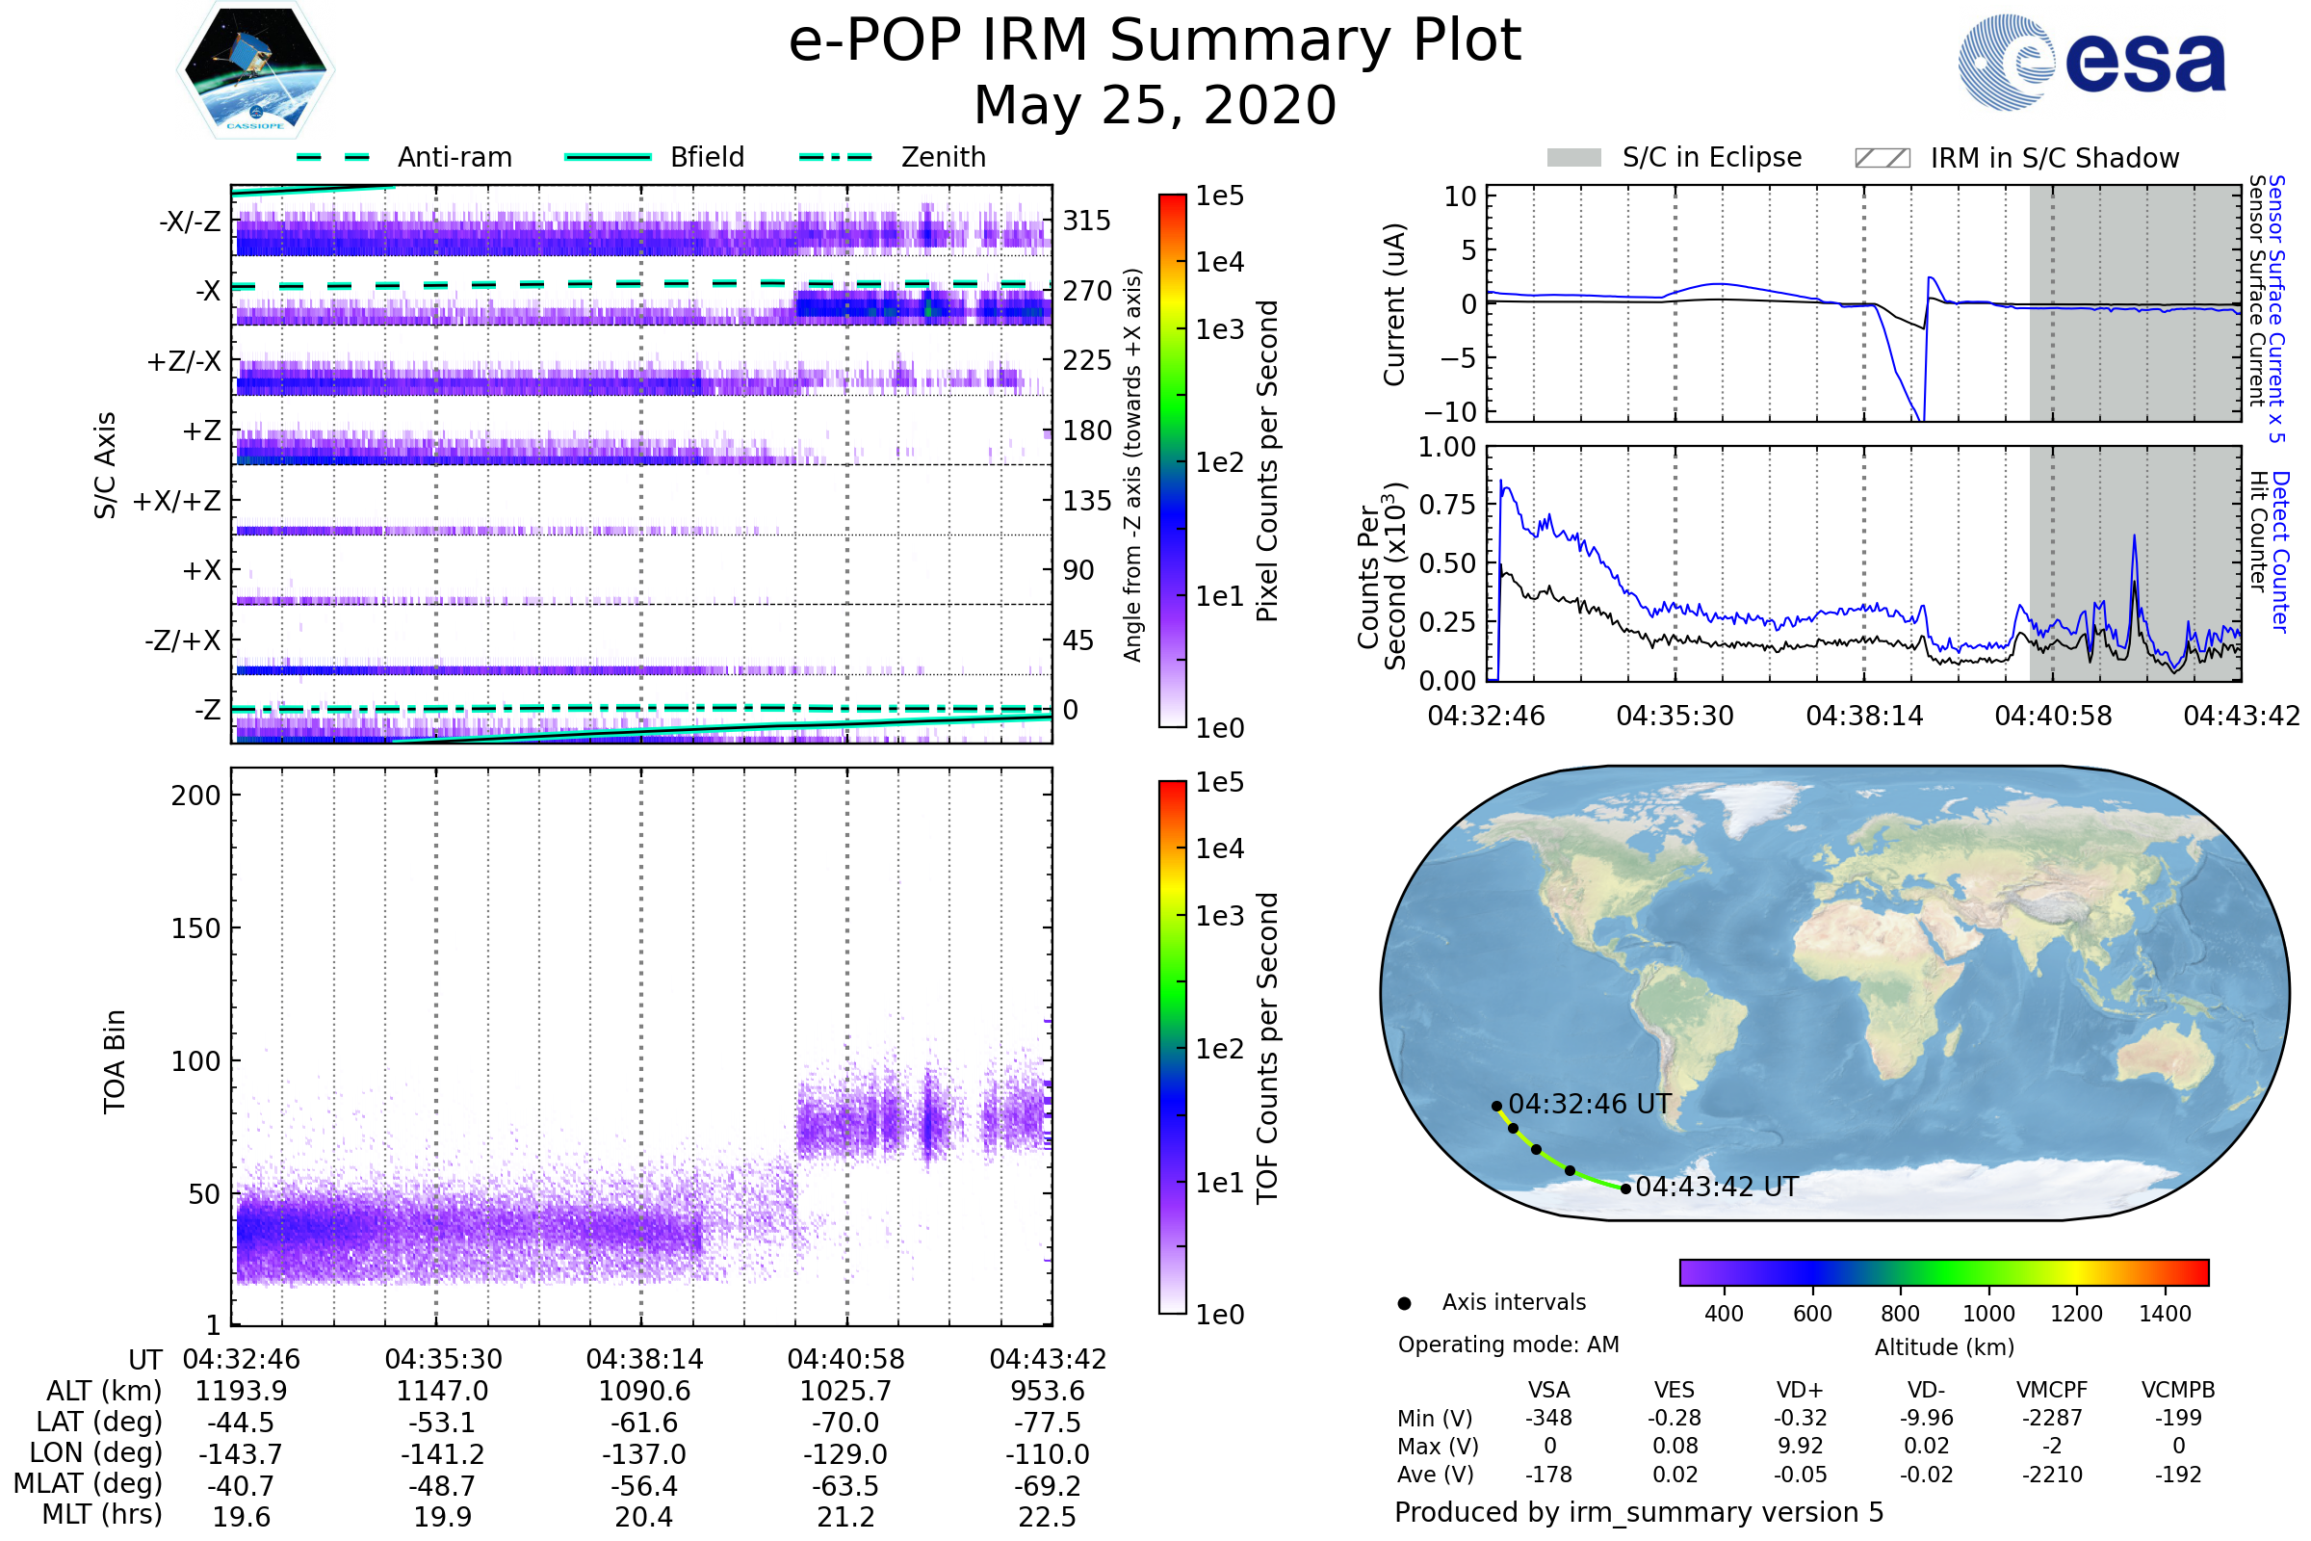Image resolution: width=2311 pixels, height=1541 pixels.
Task: Click the VSA column header in voltage table
Action: tap(1548, 1391)
